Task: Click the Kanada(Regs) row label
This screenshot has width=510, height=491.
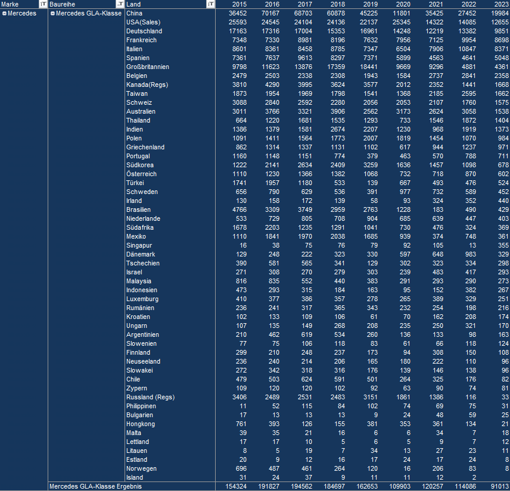Action: click(147, 85)
